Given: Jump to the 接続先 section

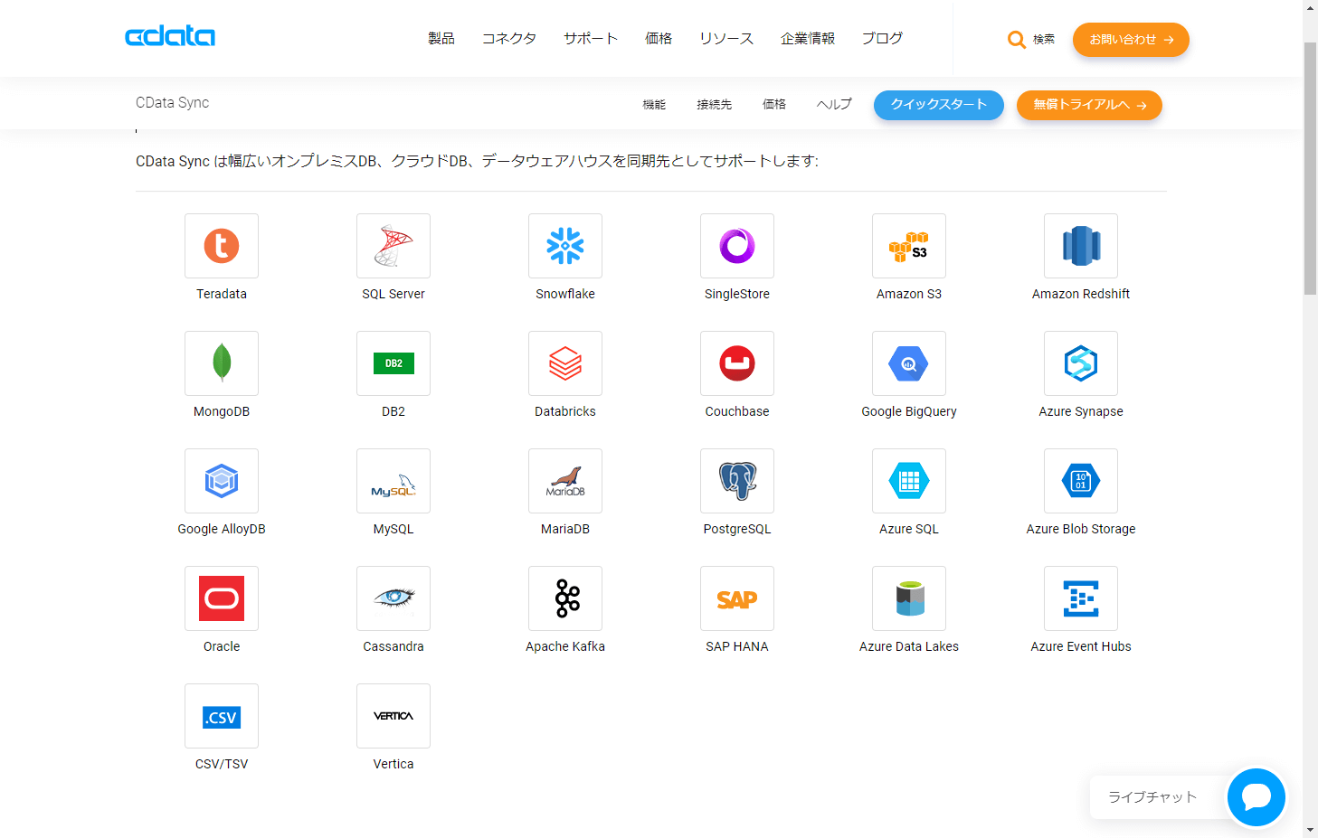Looking at the screenshot, I should point(715,105).
